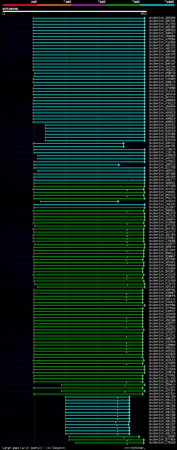Open hit UniRef100_Q70PN9
The image size is (177, 450).
coord(162,88)
